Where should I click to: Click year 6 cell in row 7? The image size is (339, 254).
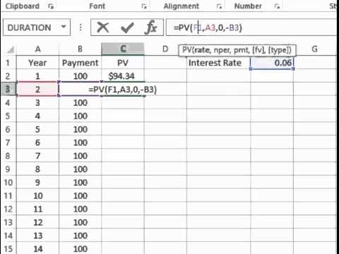pos(37,143)
